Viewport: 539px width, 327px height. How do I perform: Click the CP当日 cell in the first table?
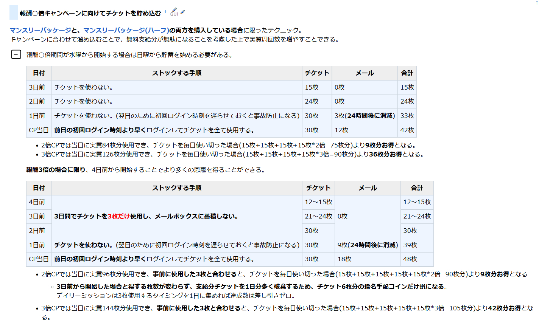click(x=39, y=130)
